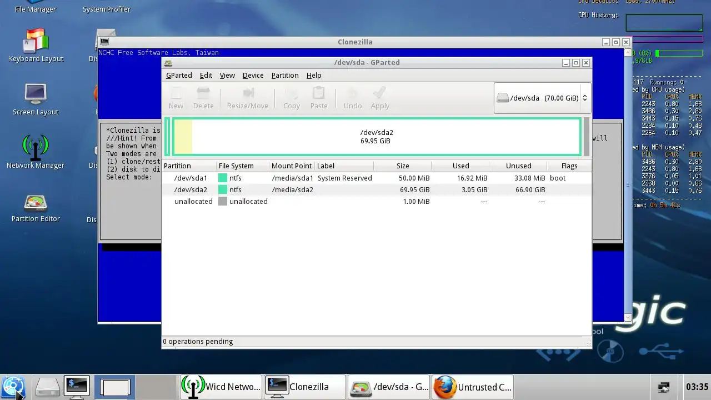Open the /dev/sda device selector dropdown

pos(542,98)
